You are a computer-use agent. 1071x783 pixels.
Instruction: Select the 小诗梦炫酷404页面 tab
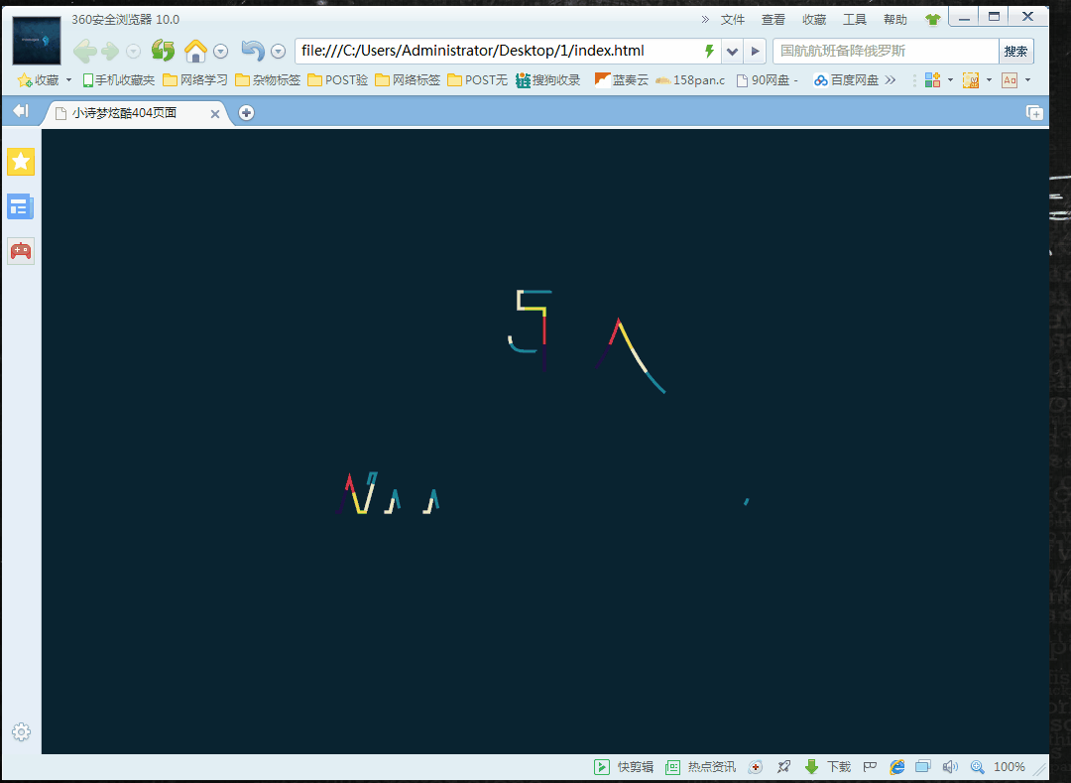pos(124,112)
